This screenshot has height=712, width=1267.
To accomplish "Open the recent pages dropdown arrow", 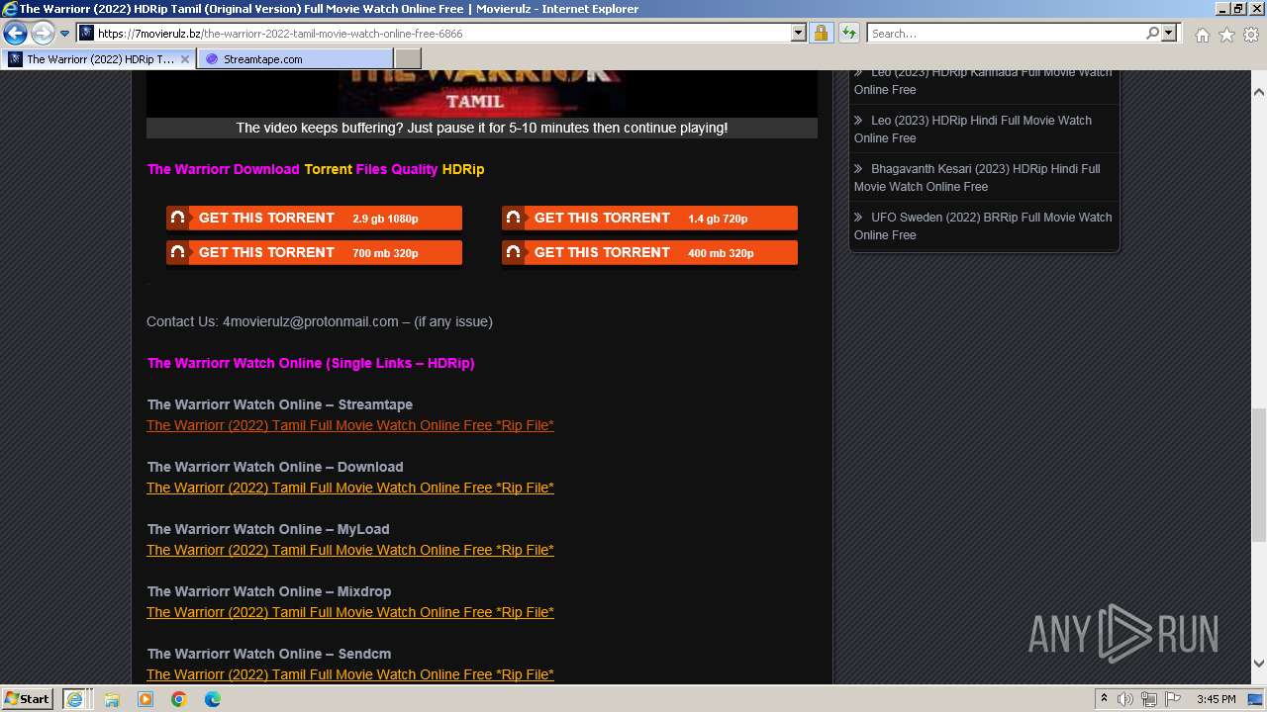I will (65, 34).
